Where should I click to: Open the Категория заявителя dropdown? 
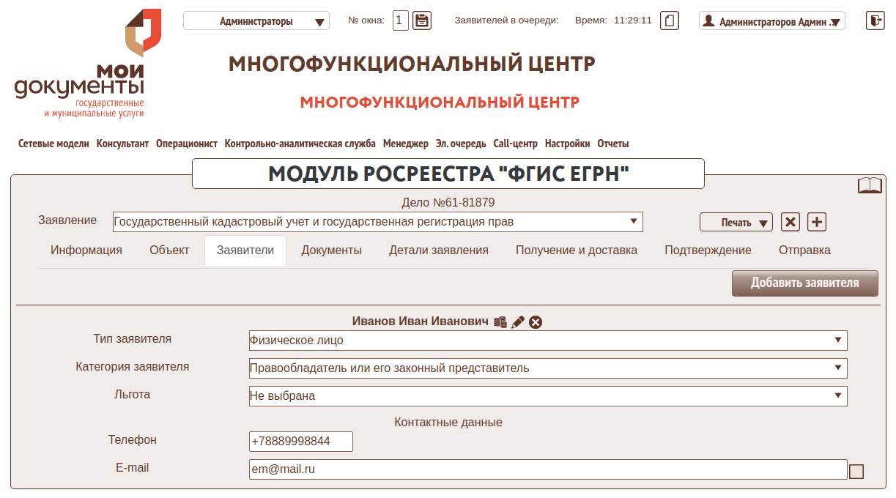pyautogui.click(x=548, y=368)
